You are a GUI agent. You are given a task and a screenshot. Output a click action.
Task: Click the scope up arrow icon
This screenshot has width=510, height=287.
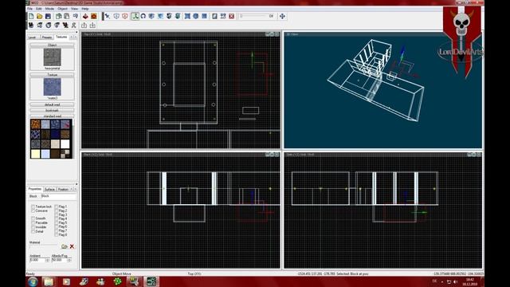84,25
